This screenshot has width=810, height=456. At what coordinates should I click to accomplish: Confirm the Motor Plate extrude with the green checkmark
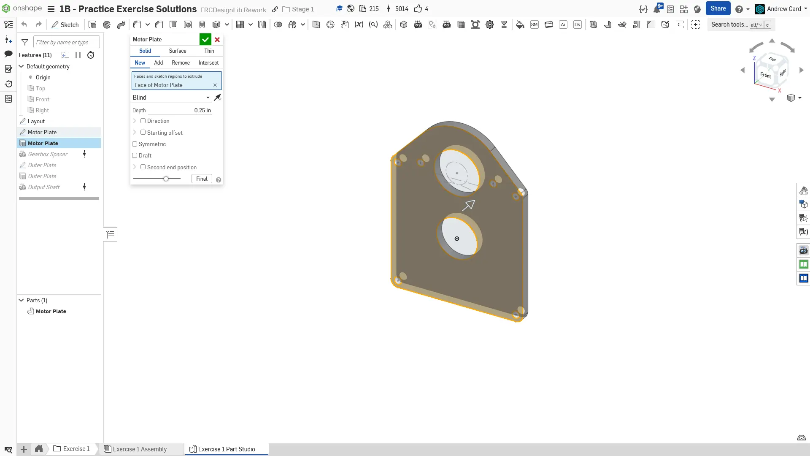[205, 39]
